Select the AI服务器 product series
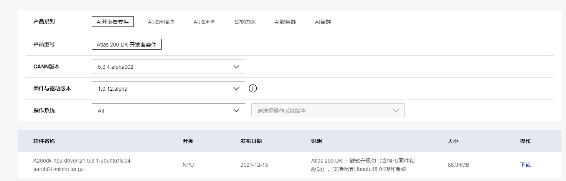The image size is (566, 181). (x=285, y=22)
